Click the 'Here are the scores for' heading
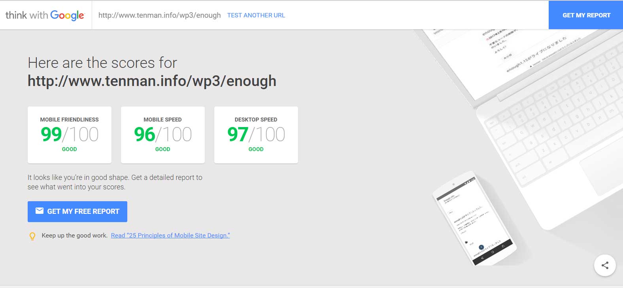The image size is (623, 288). point(102,63)
